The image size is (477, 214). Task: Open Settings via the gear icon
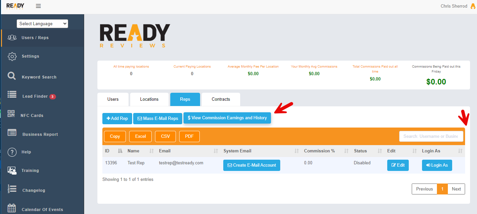(x=12, y=56)
